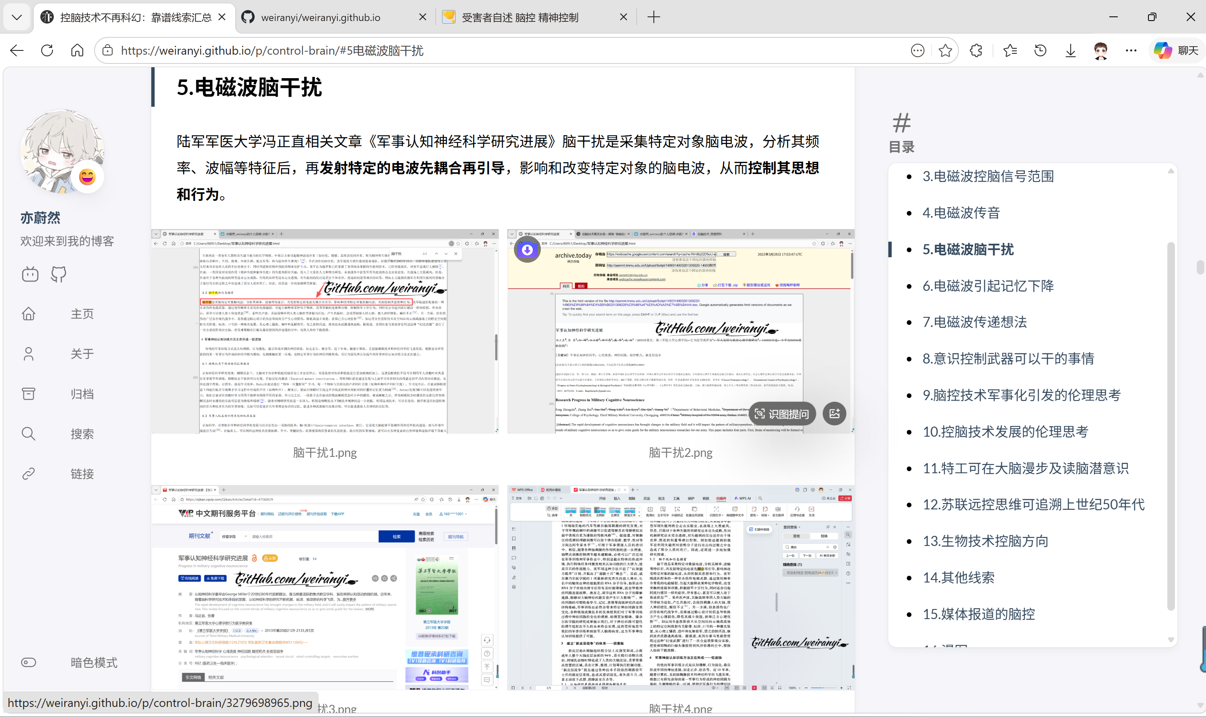The height and width of the screenshot is (717, 1206).
Task: Jump to 6.电磁波引起记忆下降
Action: tap(988, 285)
